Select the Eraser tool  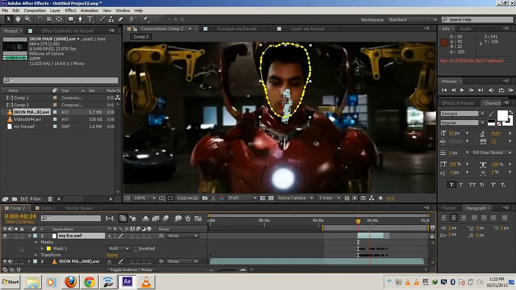[121, 19]
